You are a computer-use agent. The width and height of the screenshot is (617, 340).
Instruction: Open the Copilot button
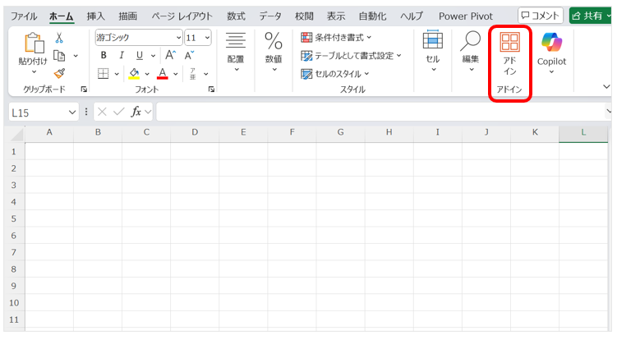pos(551,53)
